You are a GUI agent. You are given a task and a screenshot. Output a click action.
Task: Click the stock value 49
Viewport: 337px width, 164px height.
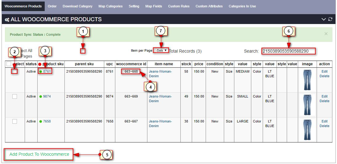tap(186, 97)
